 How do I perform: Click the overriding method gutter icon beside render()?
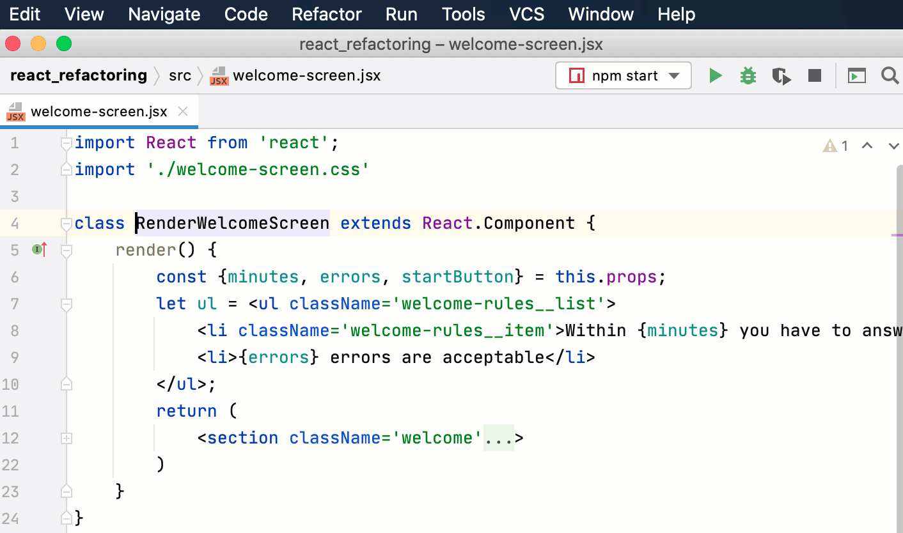click(38, 249)
